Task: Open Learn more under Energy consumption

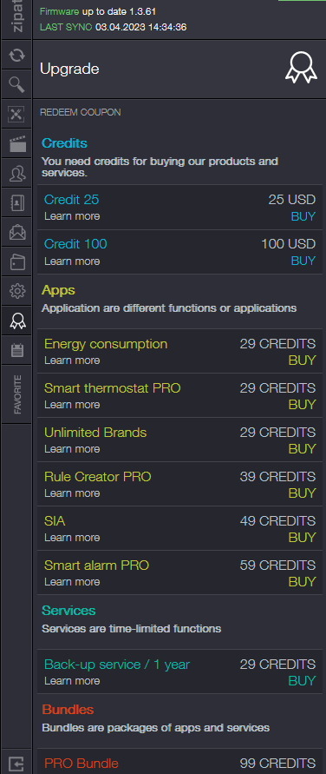Action: coord(72,361)
